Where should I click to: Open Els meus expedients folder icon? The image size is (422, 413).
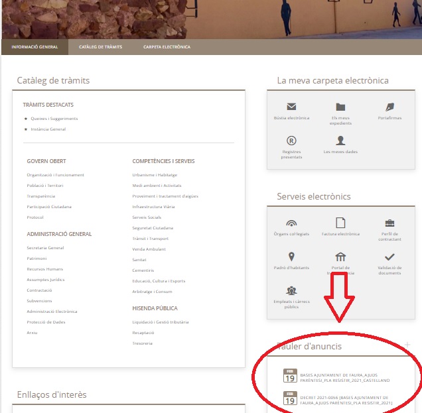coord(340,107)
